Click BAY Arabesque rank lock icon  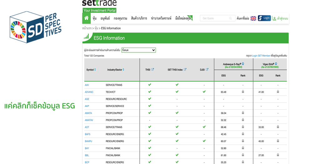point(243,148)
